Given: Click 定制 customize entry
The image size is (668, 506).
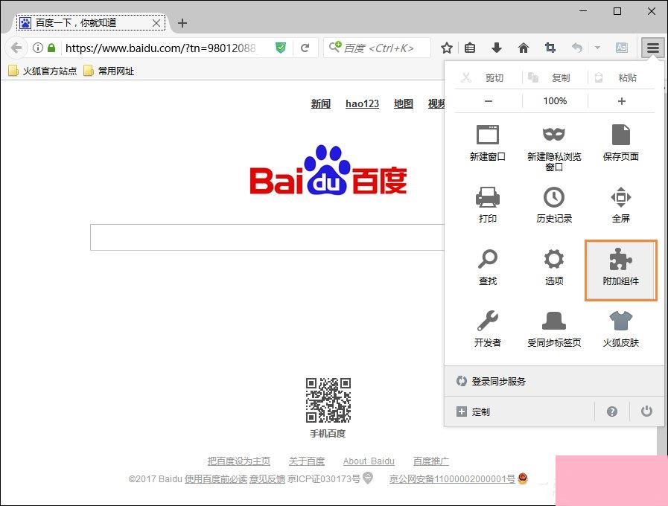Looking at the screenshot, I should point(519,411).
